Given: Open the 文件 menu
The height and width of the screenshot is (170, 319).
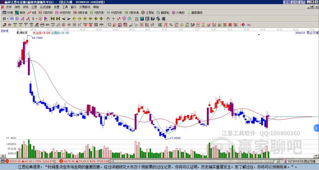Looking at the screenshot, I should point(8,7).
